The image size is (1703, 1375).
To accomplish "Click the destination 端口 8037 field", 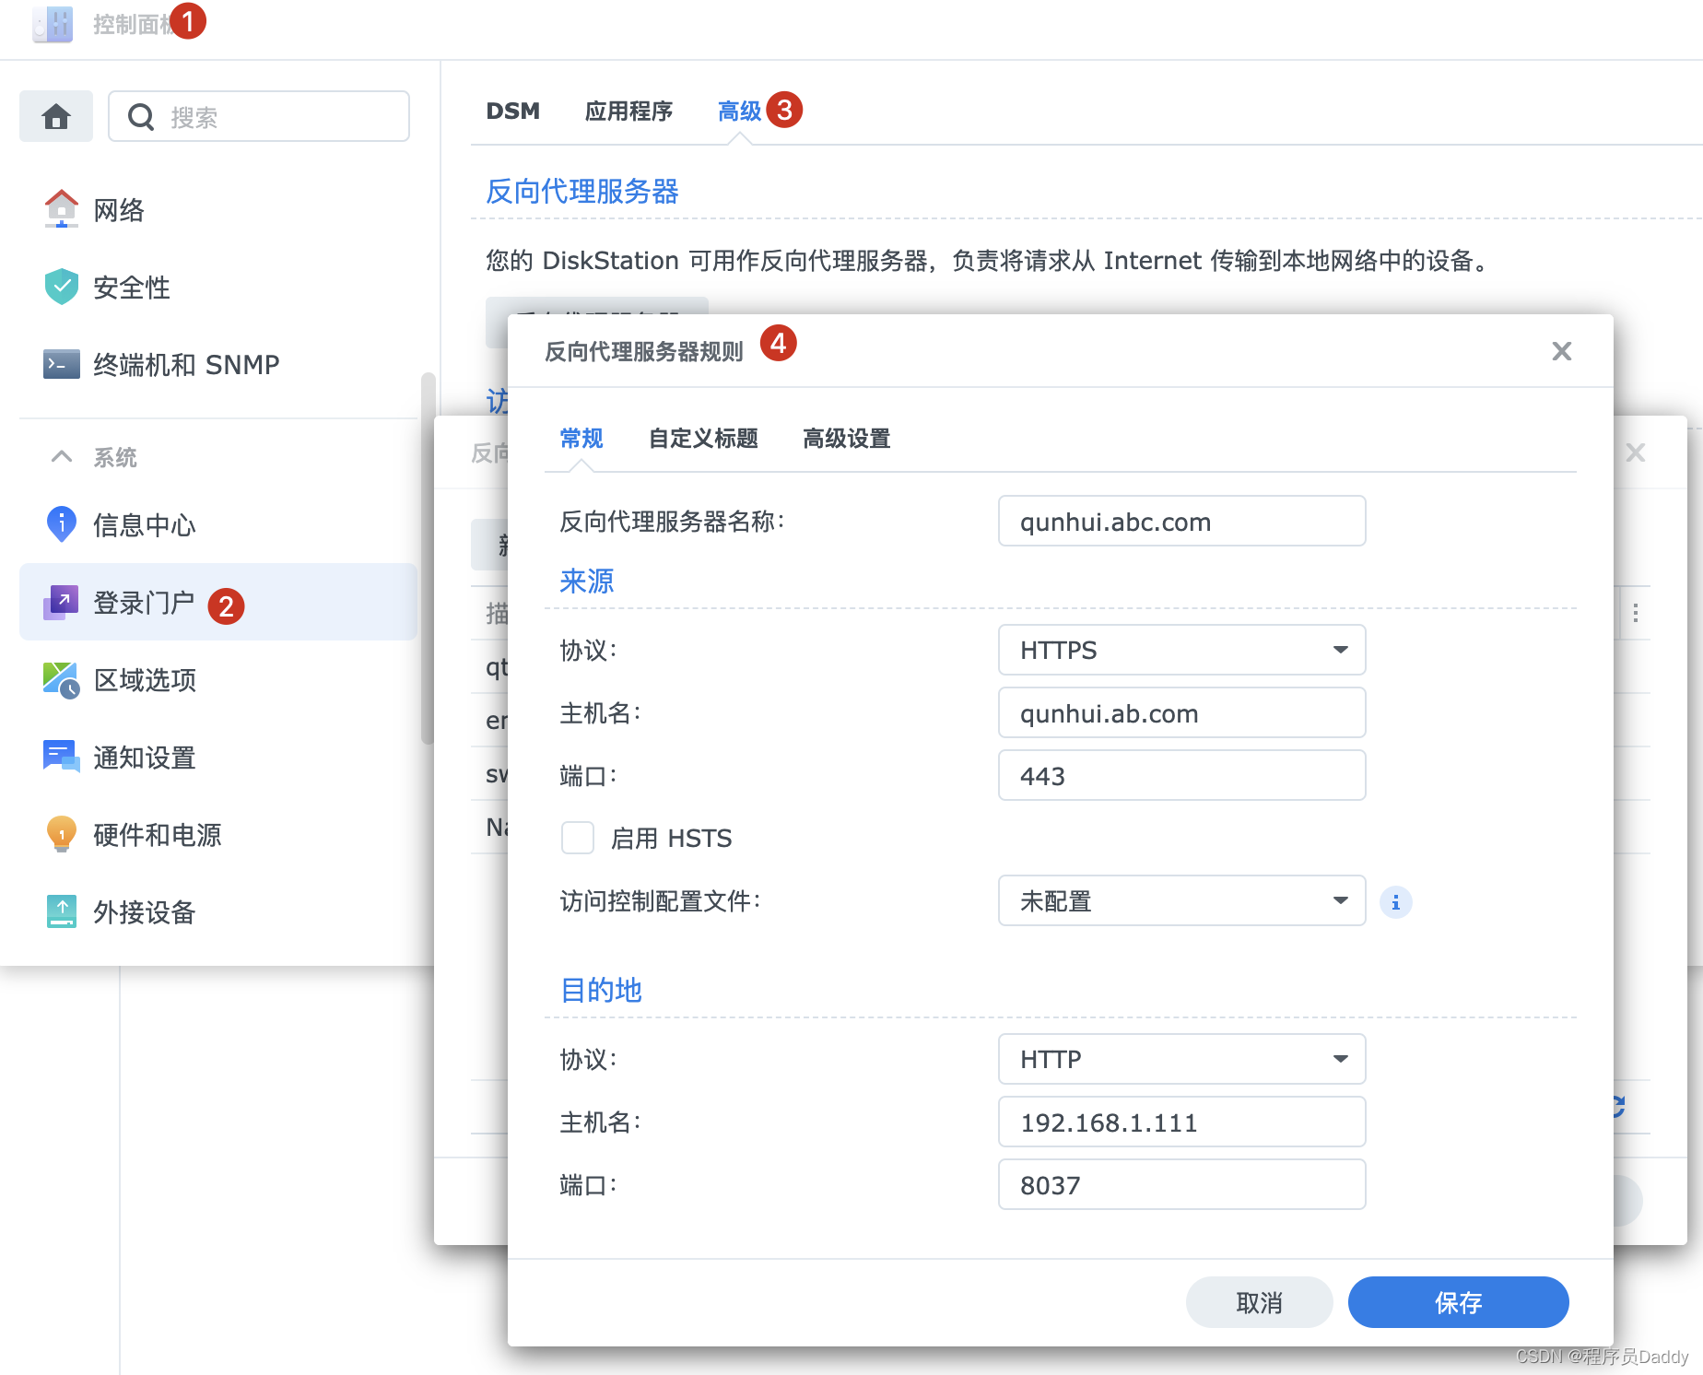I will click(1181, 1184).
